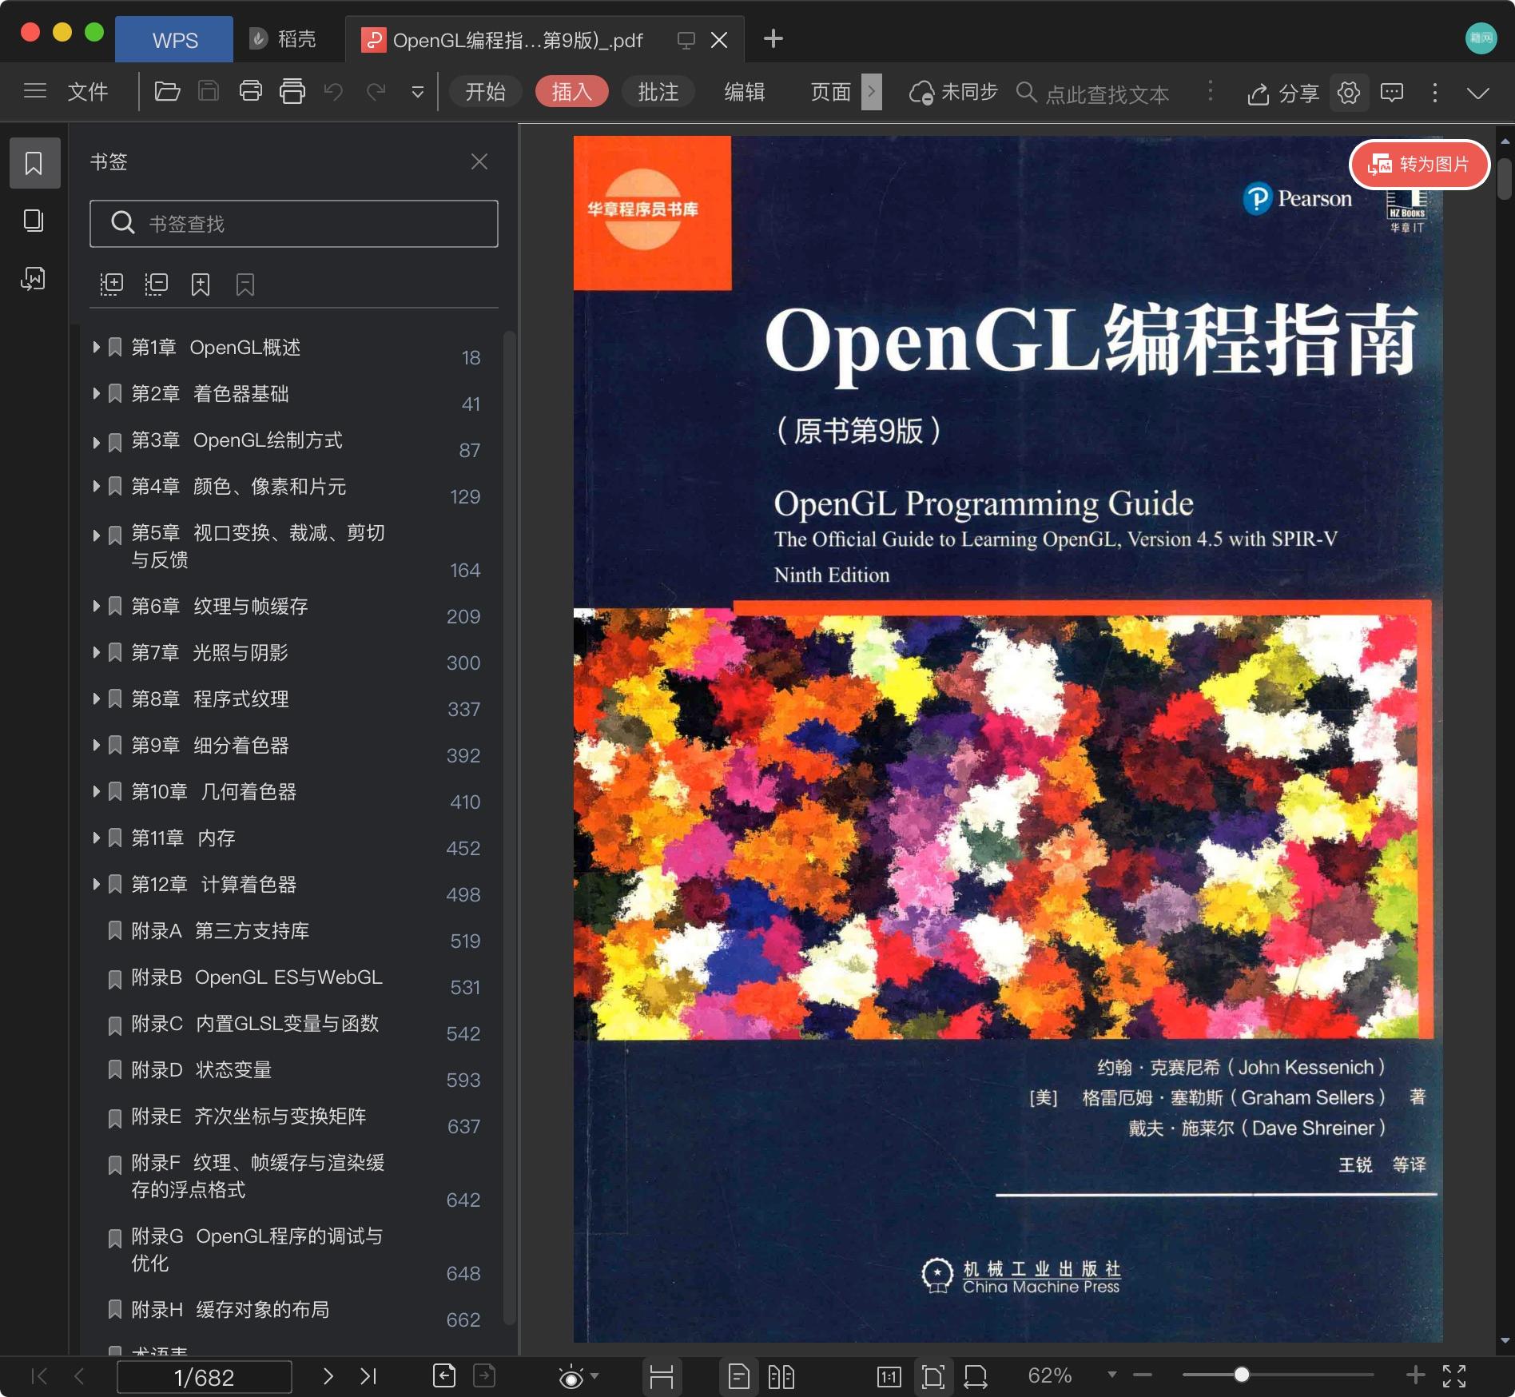The image size is (1515, 1397).
Task: Collapse the ribbon chevron at right
Action: coord(1478,93)
